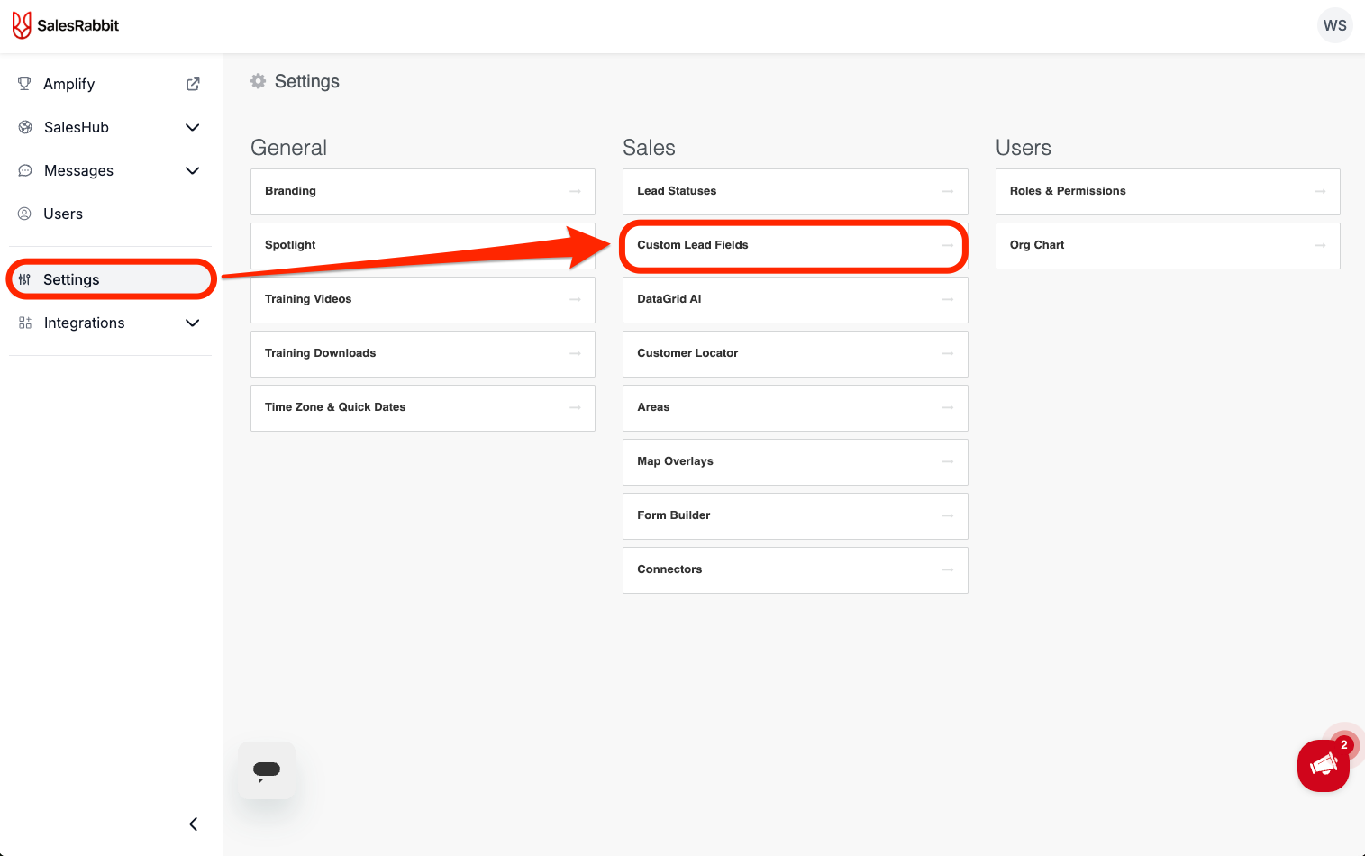Click the arrow on Customer Locator row

(948, 353)
